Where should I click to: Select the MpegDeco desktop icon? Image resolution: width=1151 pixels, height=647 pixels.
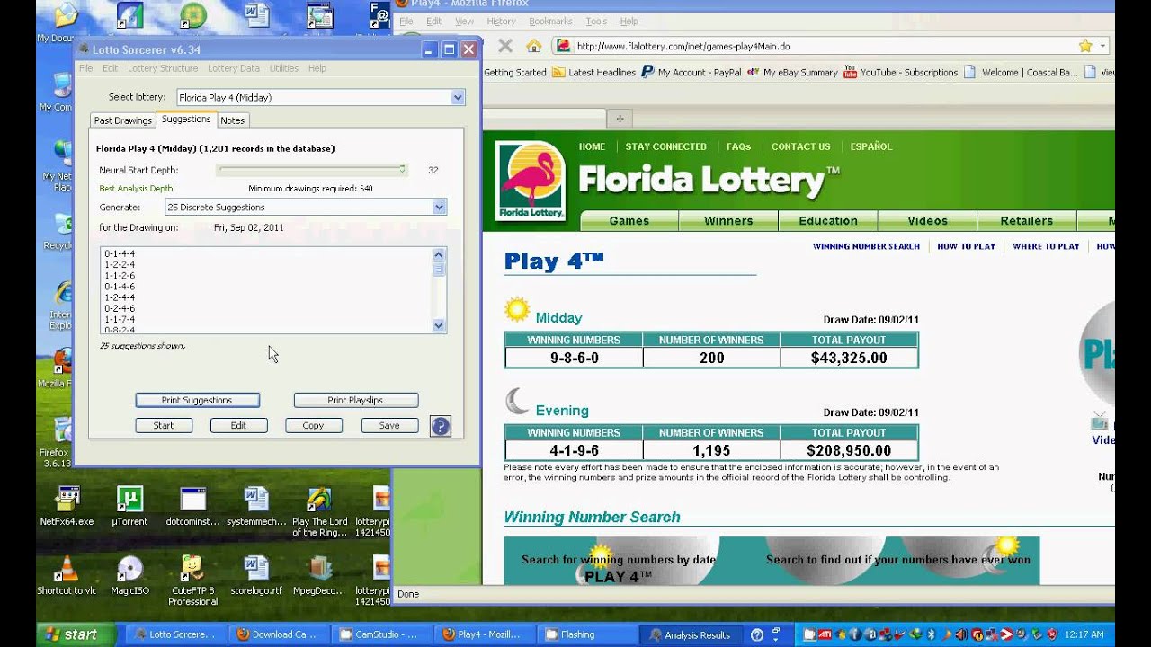pyautogui.click(x=319, y=575)
